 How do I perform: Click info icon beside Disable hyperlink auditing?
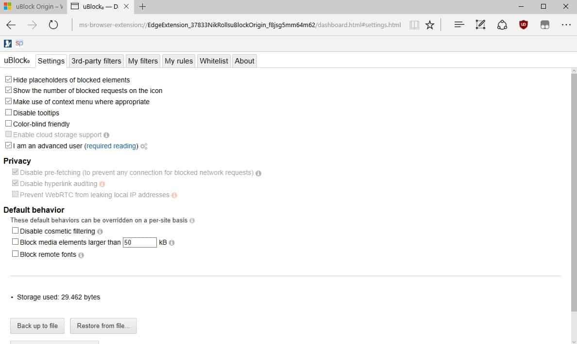pyautogui.click(x=102, y=184)
